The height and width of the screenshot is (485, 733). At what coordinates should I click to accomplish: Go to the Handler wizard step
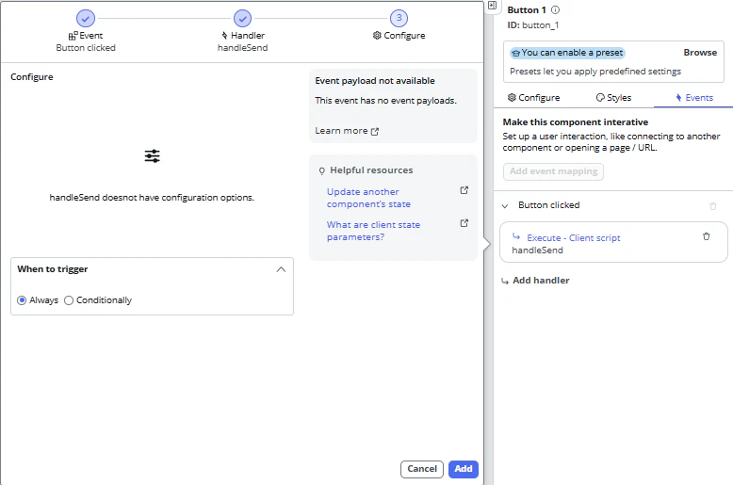(243, 31)
